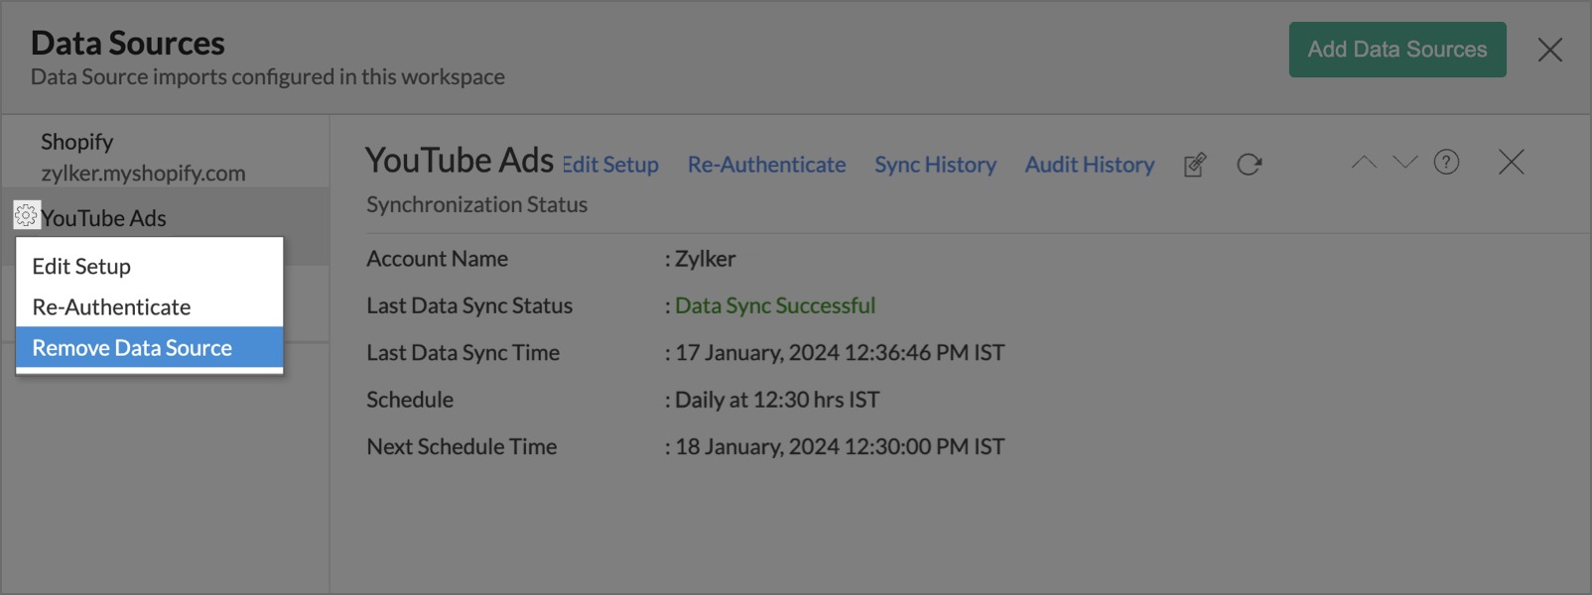
Task: Click the Data Sync Successful status text
Action: point(775,305)
